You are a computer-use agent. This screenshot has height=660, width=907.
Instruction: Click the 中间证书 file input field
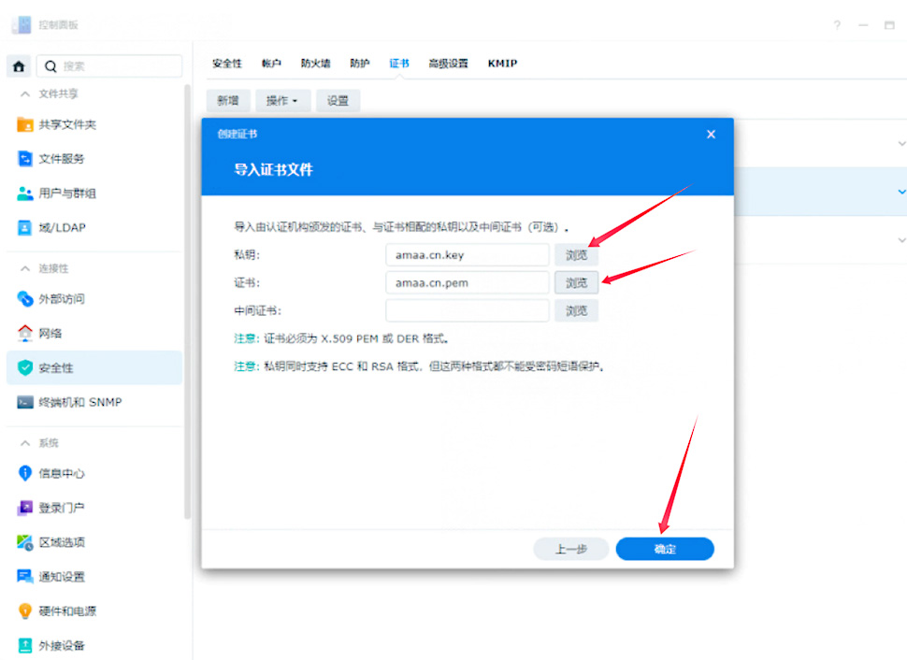[467, 310]
